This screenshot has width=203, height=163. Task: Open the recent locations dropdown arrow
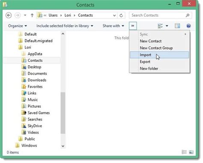(25, 15)
